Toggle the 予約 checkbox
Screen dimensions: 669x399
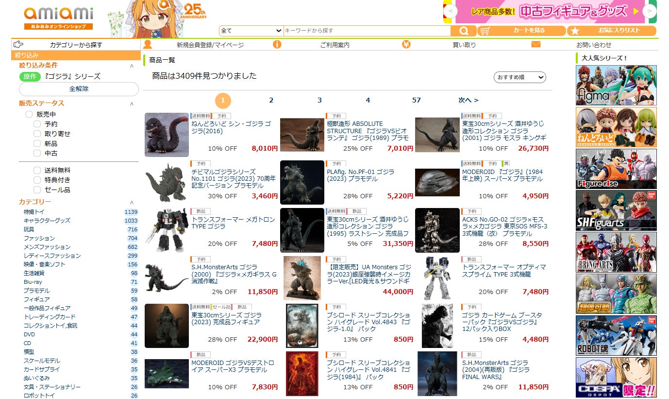[37, 124]
